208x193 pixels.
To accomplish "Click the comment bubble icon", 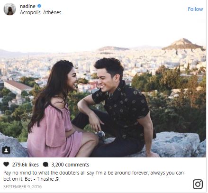I will (x=45, y=165).
